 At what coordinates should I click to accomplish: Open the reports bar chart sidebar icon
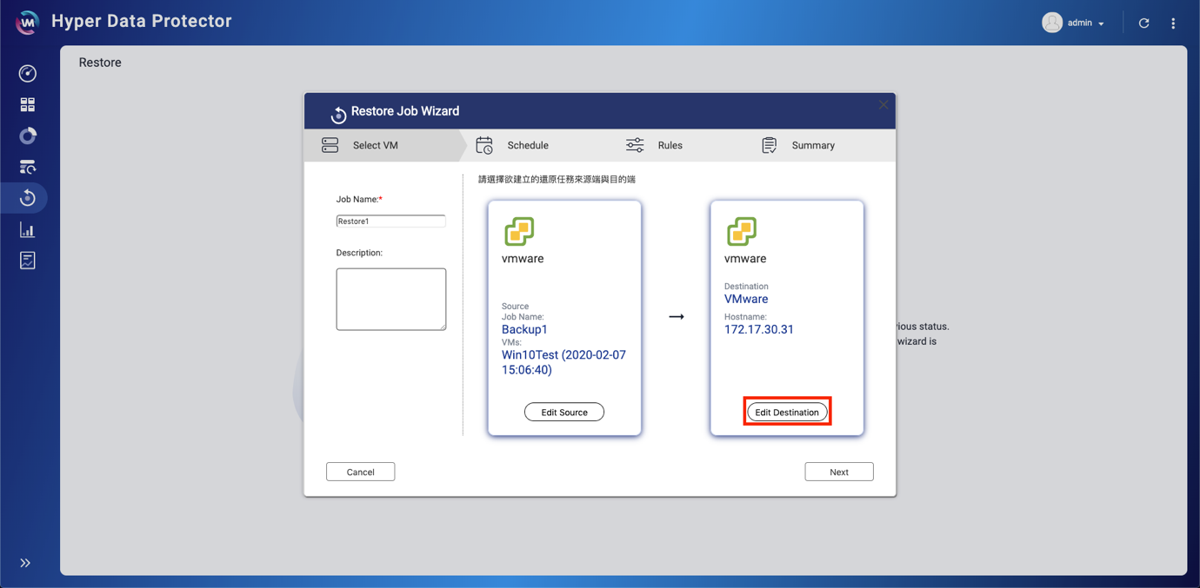(x=28, y=230)
